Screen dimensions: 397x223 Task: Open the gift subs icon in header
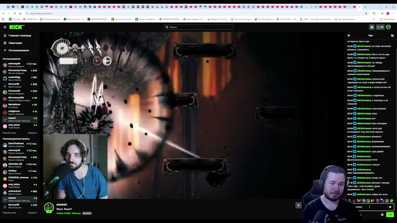(x=372, y=27)
